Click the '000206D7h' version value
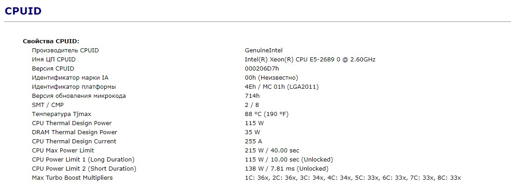 point(262,68)
